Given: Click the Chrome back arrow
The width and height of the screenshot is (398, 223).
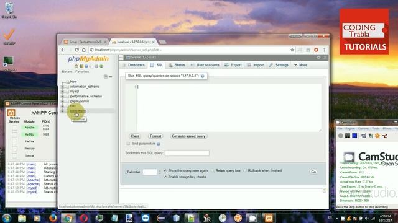Looking at the screenshot, I should pos(63,50).
